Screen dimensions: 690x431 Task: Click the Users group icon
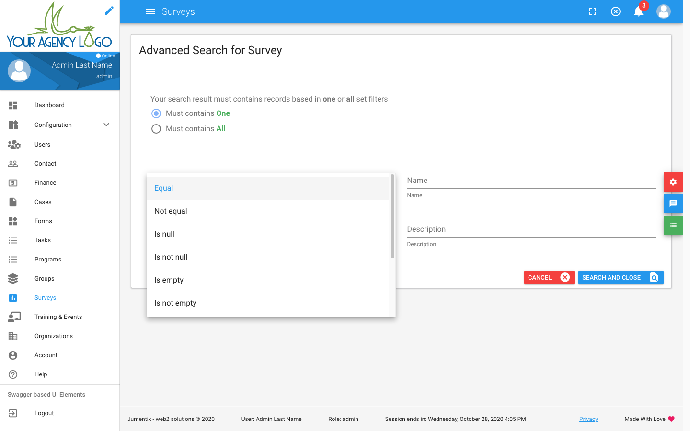(x=14, y=144)
